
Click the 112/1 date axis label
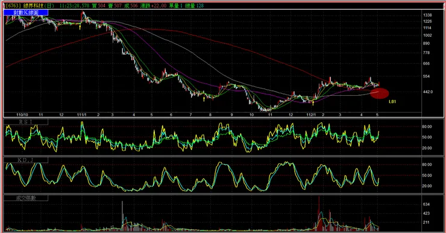pos(311,115)
